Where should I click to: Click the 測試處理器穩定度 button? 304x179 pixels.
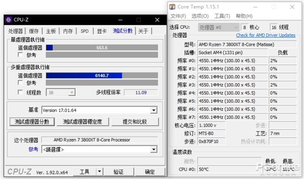pos(83,122)
